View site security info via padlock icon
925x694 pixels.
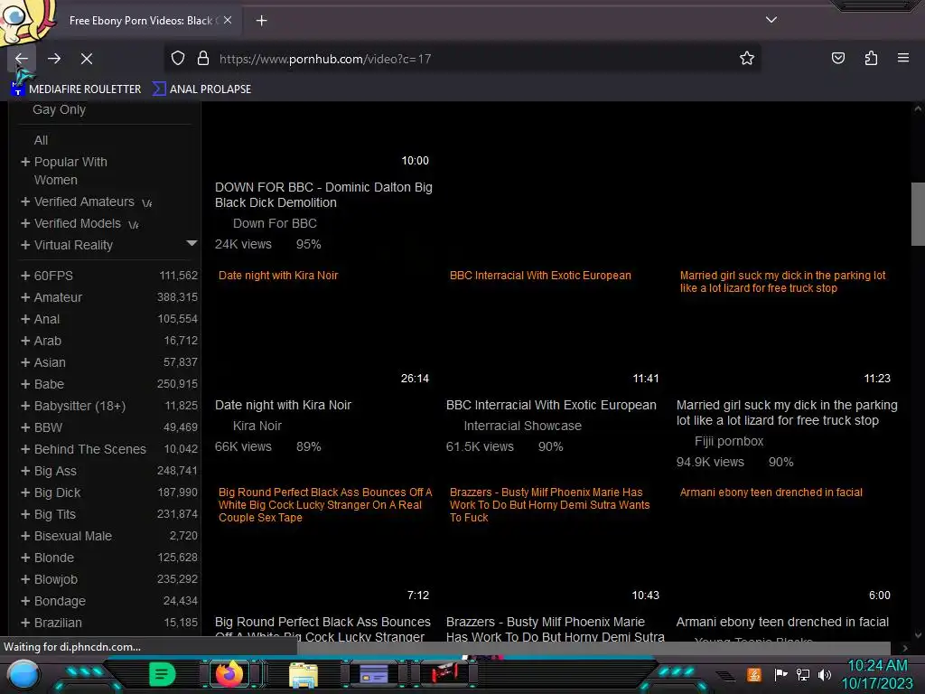(x=203, y=59)
